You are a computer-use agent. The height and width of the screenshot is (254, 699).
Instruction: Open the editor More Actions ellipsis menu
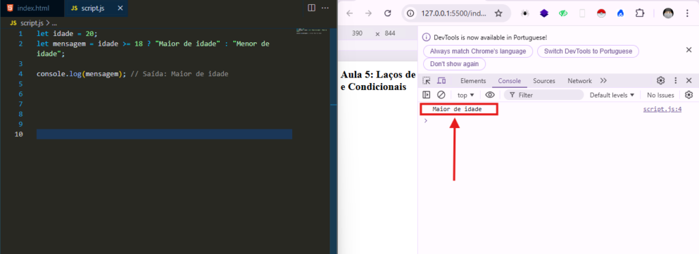click(x=326, y=7)
